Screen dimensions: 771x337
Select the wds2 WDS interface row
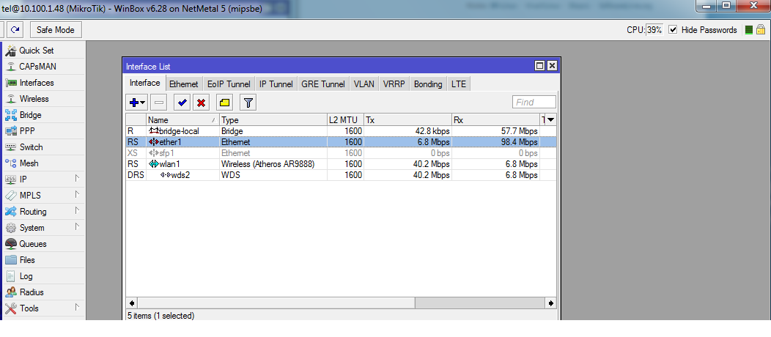[x=342, y=175]
